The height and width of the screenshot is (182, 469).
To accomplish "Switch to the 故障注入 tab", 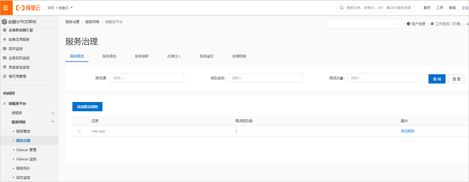I will point(174,56).
